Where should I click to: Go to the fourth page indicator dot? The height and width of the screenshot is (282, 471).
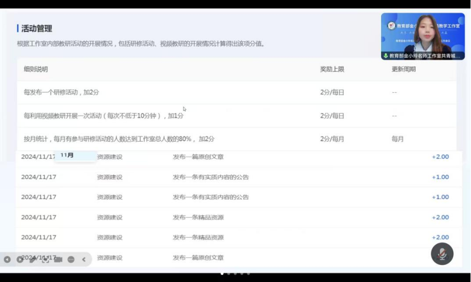(x=242, y=273)
